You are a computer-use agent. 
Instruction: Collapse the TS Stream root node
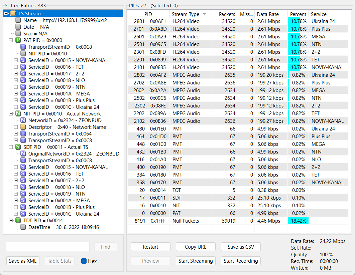pyautogui.click(x=6, y=14)
